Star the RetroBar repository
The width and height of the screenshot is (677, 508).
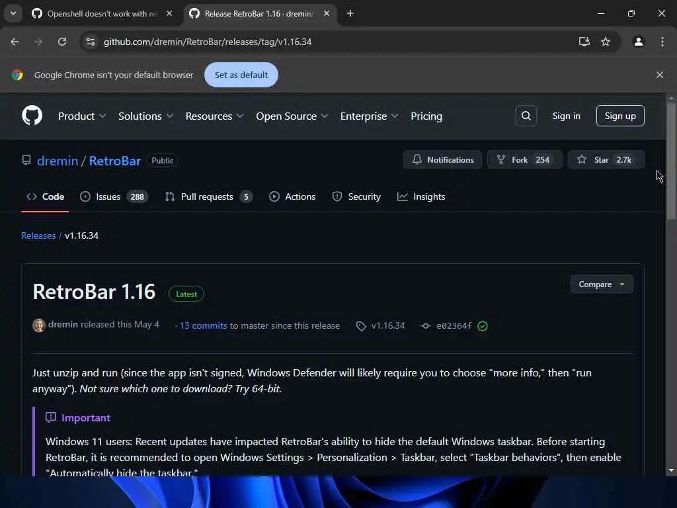click(x=606, y=160)
